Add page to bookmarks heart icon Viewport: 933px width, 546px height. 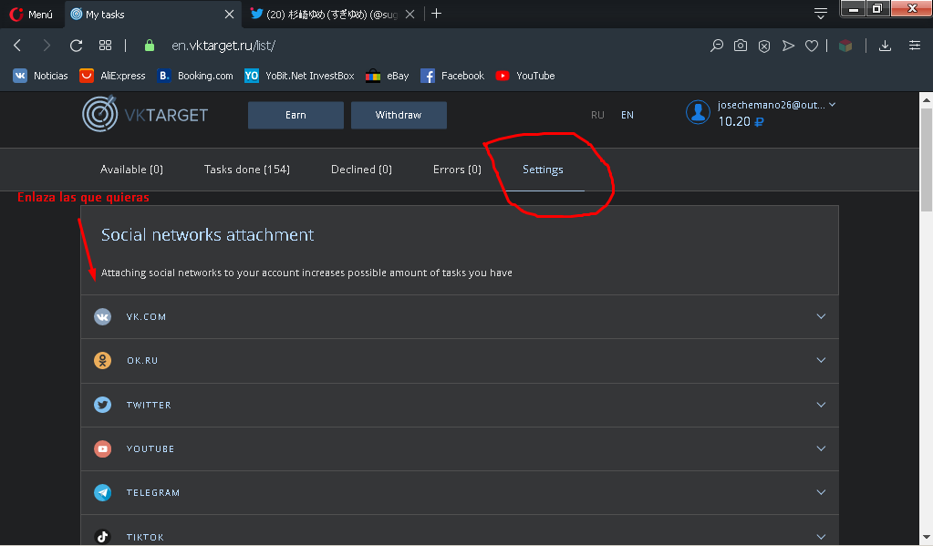[812, 46]
